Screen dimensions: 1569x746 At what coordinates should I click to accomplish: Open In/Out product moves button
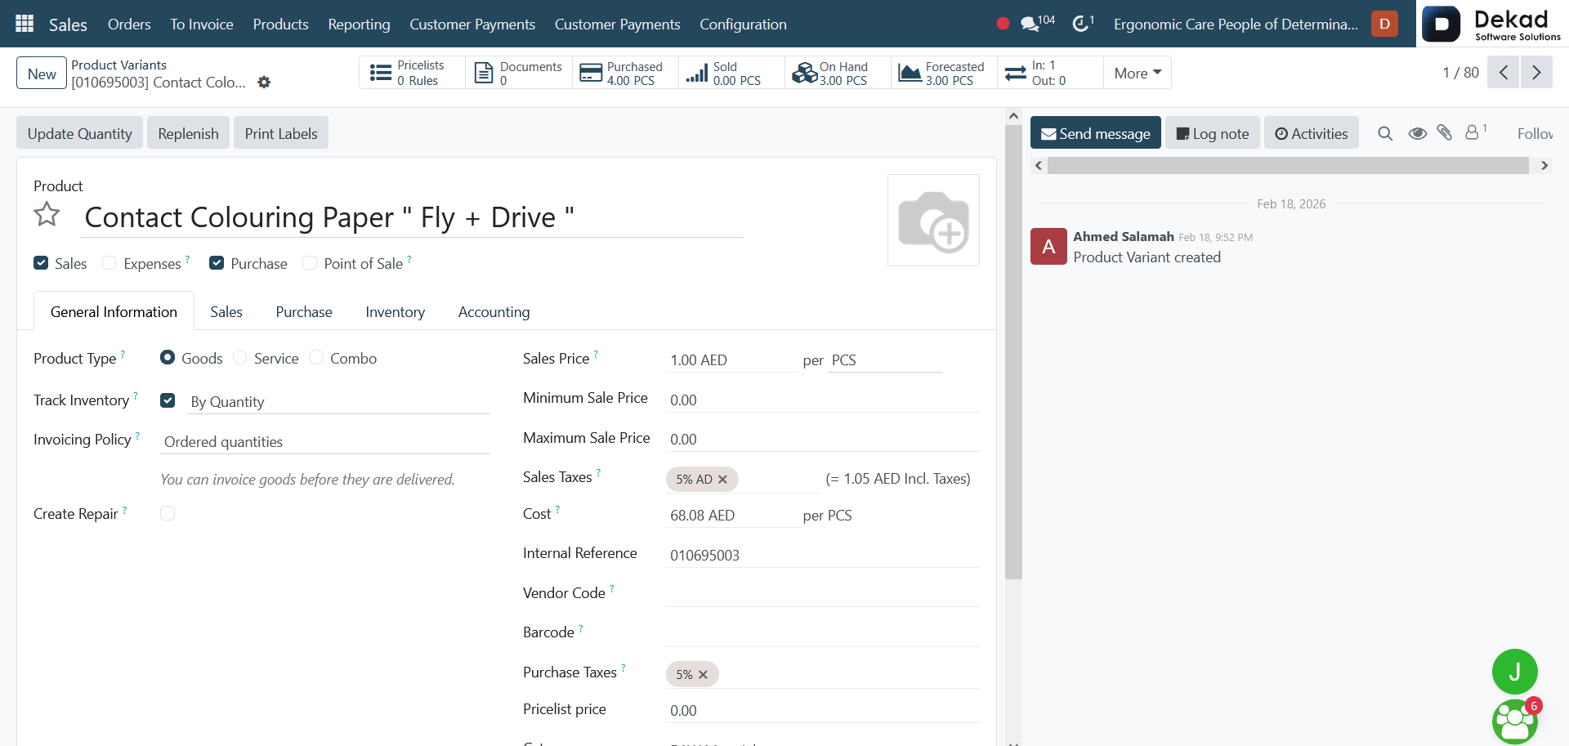[1050, 73]
